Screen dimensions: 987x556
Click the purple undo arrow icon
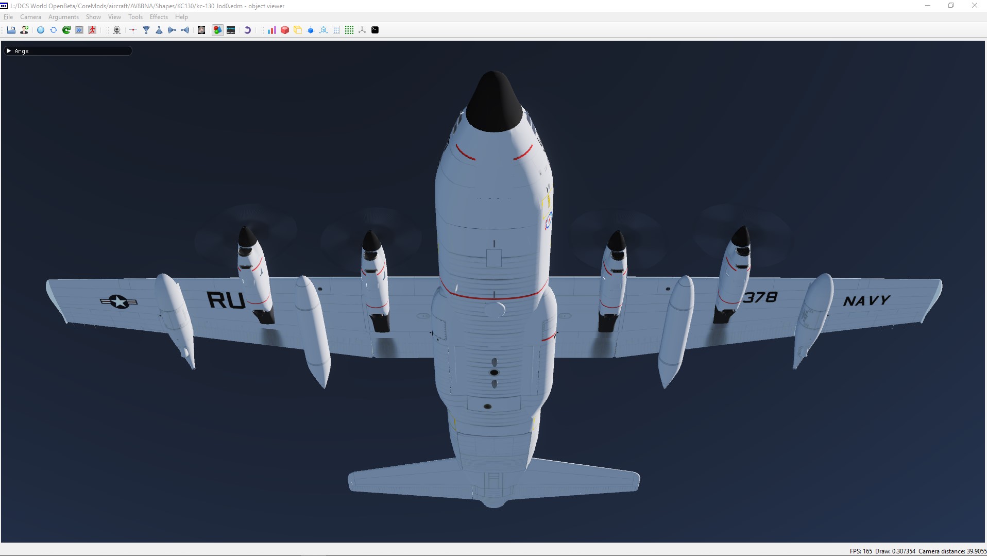point(248,30)
